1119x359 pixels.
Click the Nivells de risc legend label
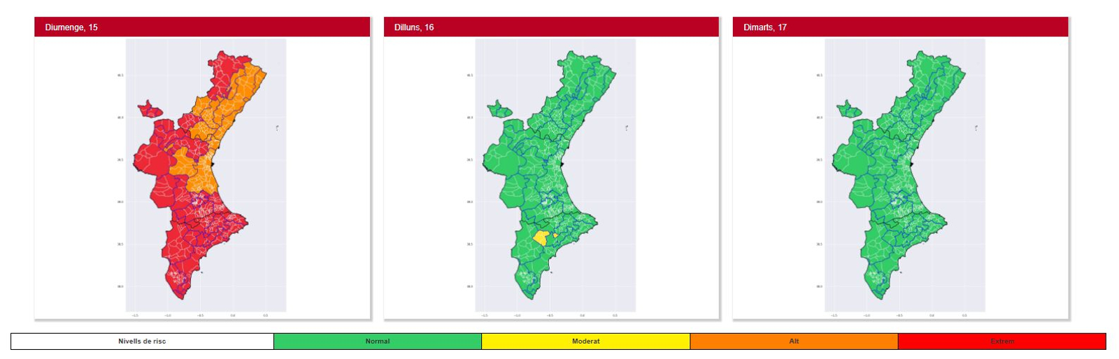click(142, 342)
